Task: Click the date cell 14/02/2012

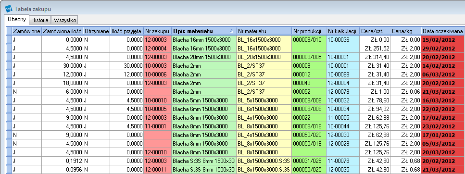Action: point(443,65)
